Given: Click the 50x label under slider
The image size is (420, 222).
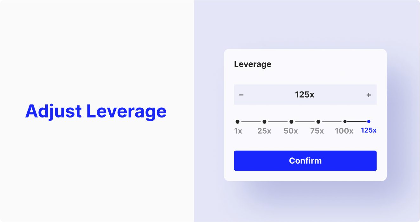Looking at the screenshot, I should click(x=291, y=131).
